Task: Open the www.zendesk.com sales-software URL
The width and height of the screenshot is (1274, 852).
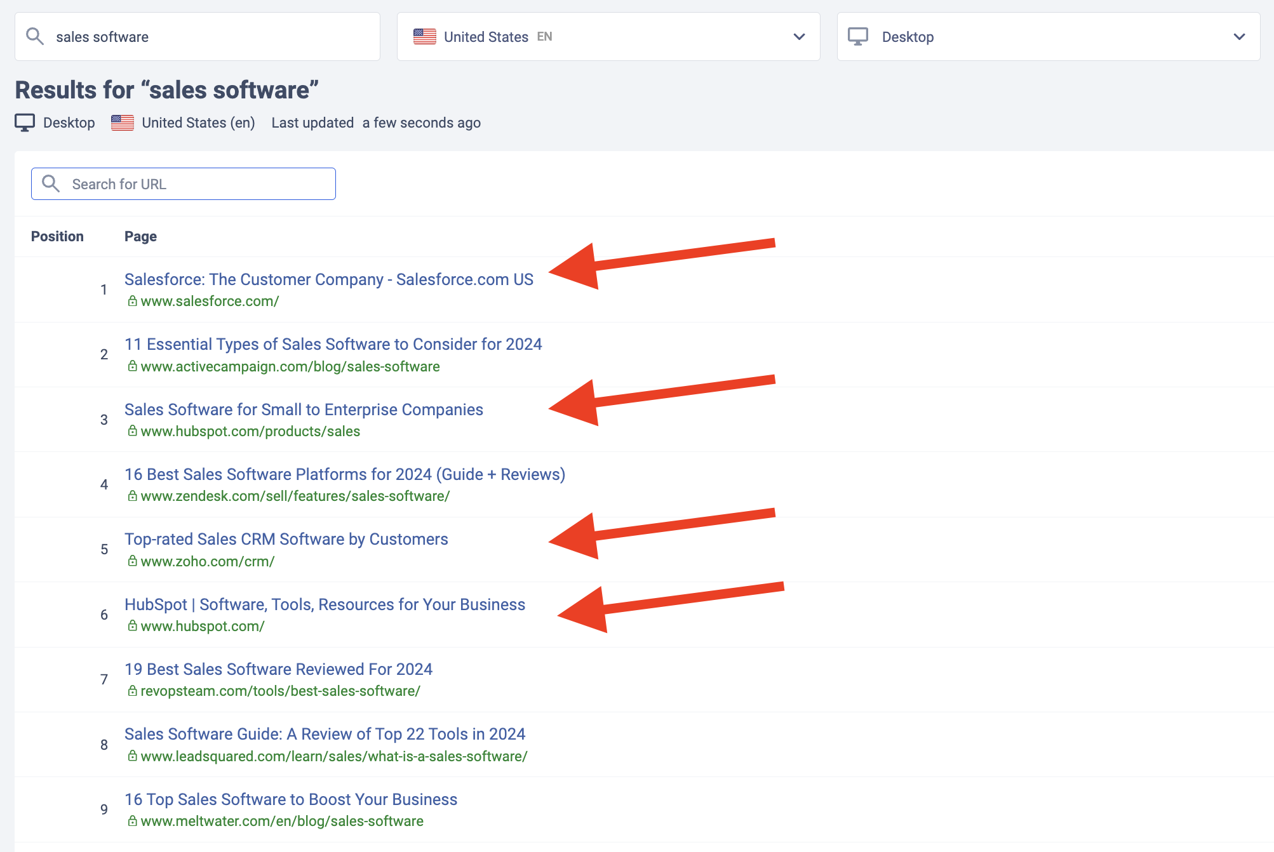Action: (295, 496)
